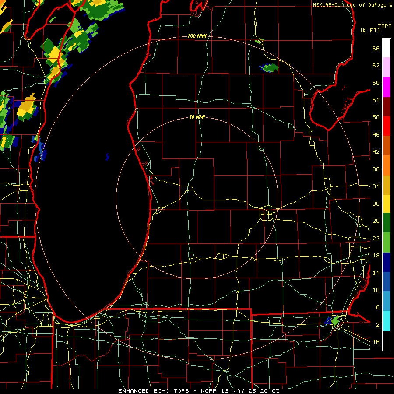This screenshot has height=394, width=394.
Task: Choose the light green legend swatch beside 22
Action: coord(387,243)
